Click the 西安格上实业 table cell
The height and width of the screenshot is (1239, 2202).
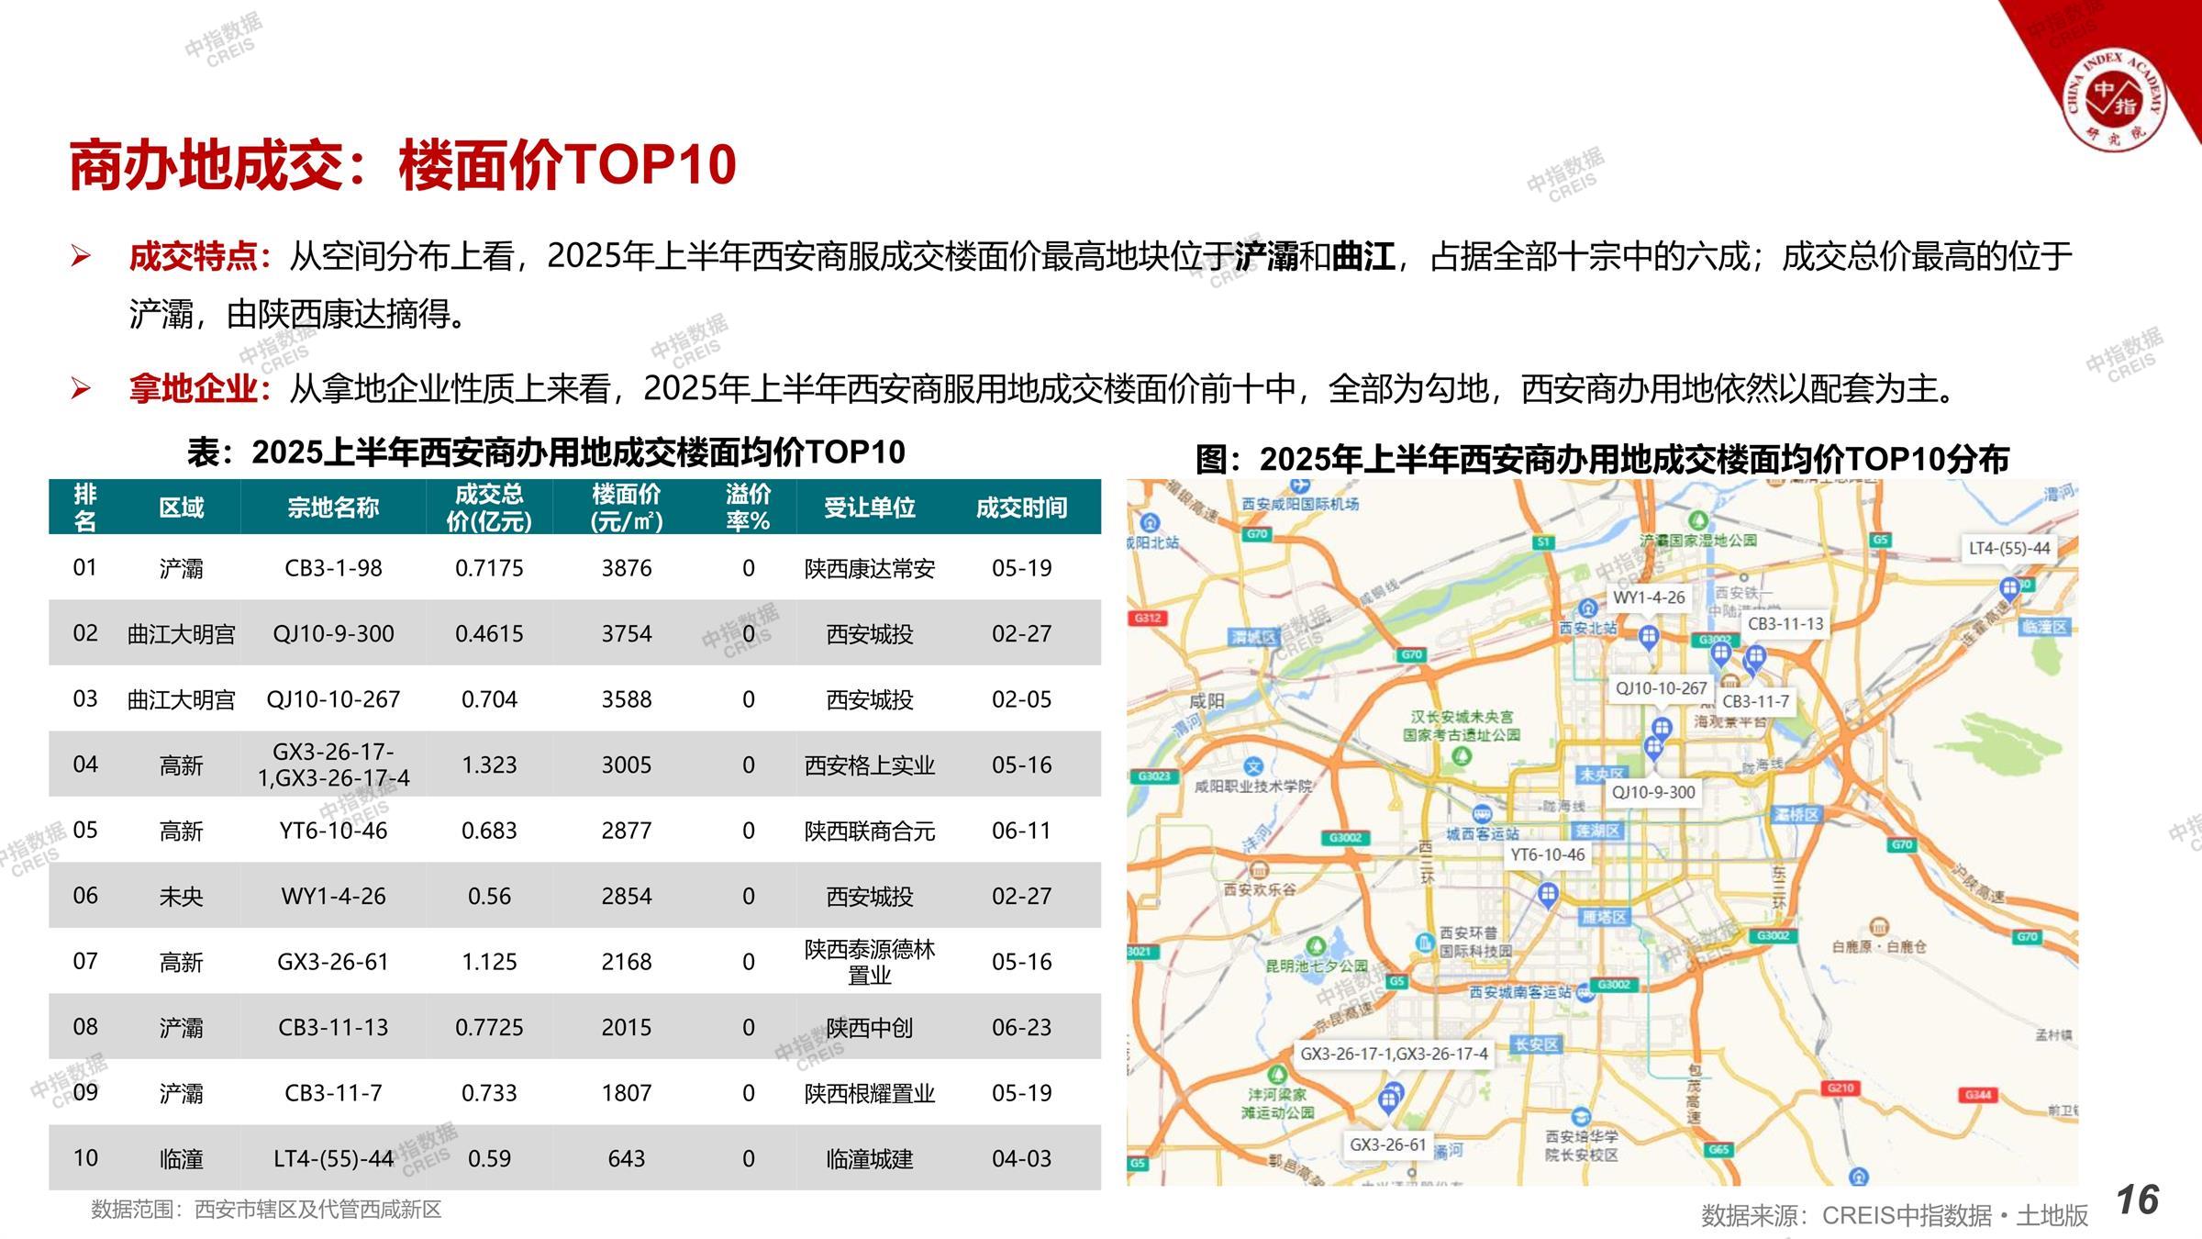869,765
